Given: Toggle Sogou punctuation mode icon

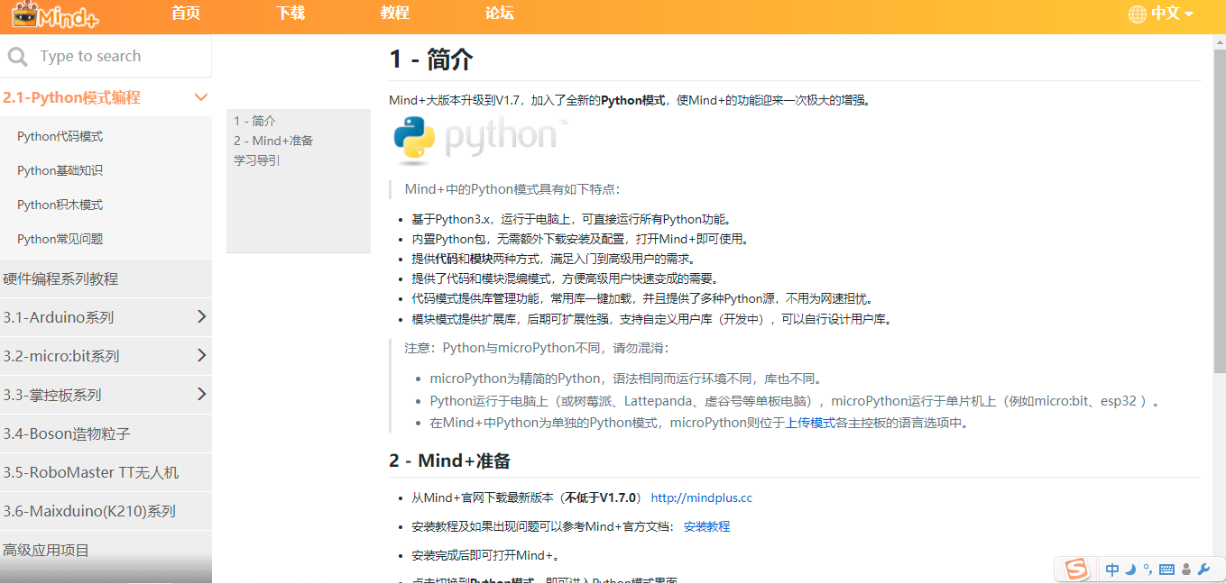Looking at the screenshot, I should coord(1147,570).
